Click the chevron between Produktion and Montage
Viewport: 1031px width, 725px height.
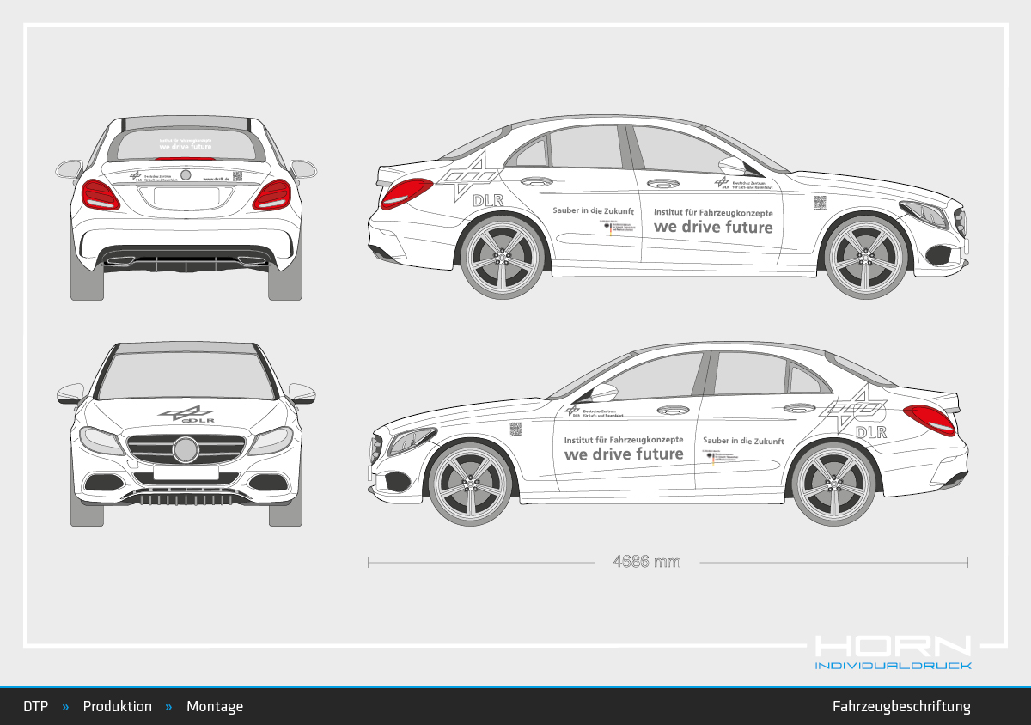[x=168, y=707]
